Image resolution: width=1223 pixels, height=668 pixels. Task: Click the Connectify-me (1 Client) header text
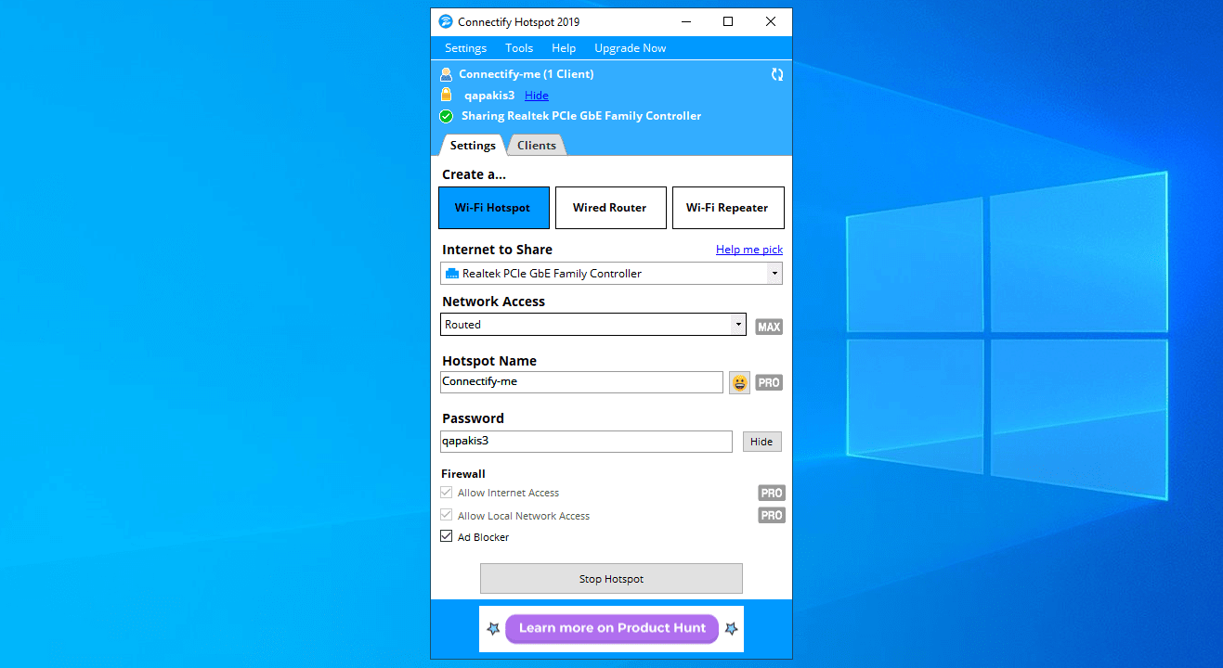(527, 74)
